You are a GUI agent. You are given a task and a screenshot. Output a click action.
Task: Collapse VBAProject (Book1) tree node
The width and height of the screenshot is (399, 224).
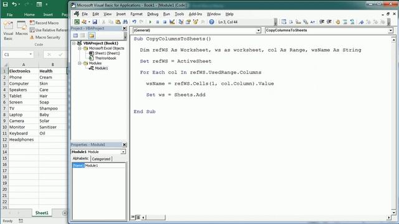(x=74, y=43)
